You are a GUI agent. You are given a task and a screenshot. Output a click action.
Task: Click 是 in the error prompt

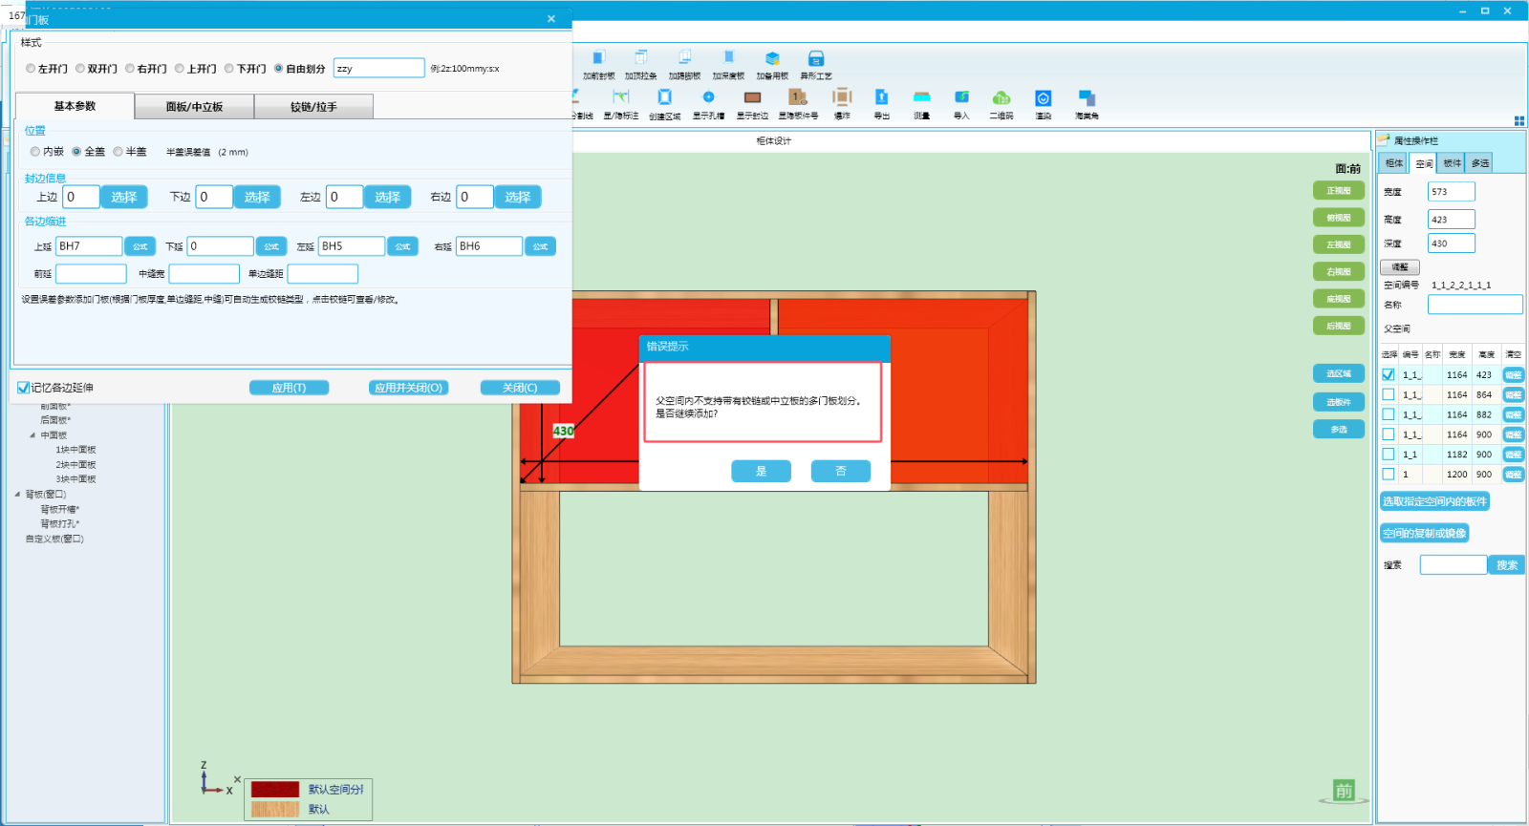[x=761, y=471]
